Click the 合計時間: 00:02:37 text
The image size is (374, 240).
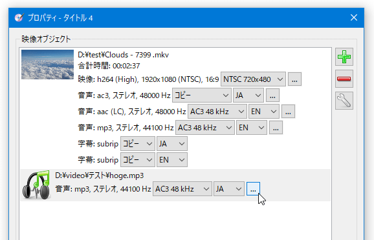(x=109, y=66)
